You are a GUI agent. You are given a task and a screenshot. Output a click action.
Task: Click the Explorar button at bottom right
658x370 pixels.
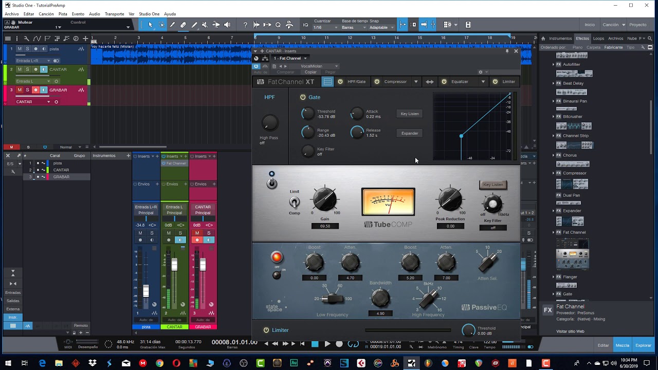(x=643, y=345)
